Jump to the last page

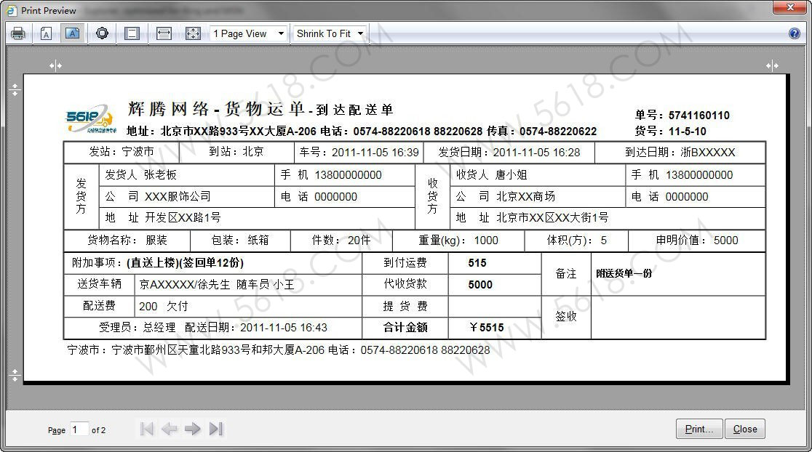[215, 429]
